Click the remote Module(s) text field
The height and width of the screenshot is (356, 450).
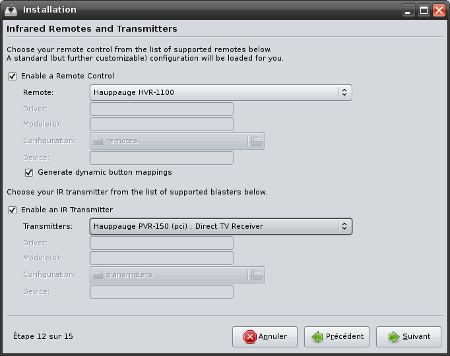(162, 125)
